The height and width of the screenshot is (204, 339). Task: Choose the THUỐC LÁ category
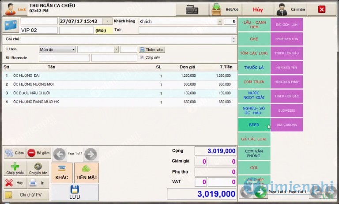(254, 68)
